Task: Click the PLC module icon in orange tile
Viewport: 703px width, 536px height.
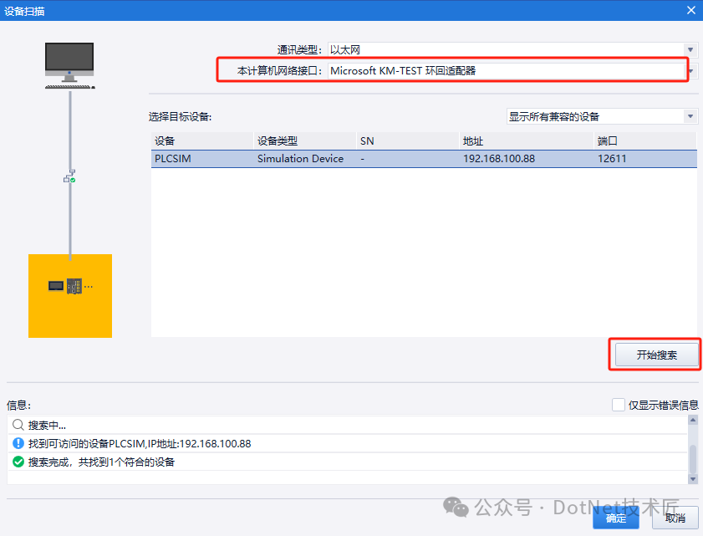Action: click(x=74, y=286)
